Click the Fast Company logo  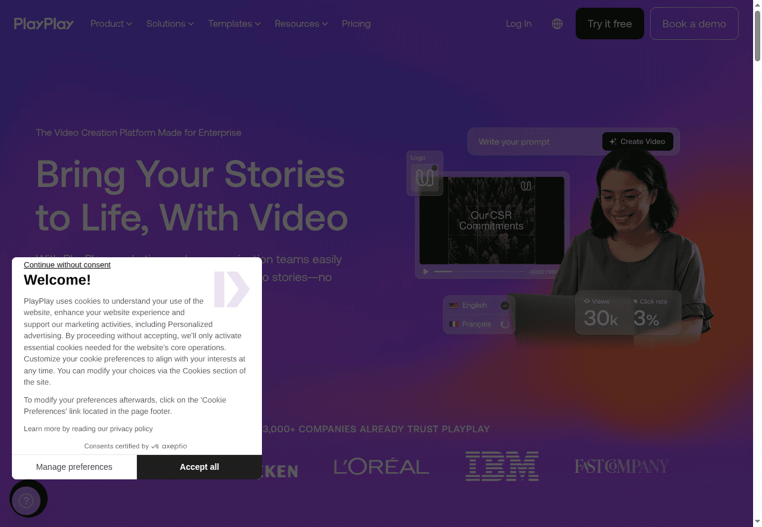point(622,466)
